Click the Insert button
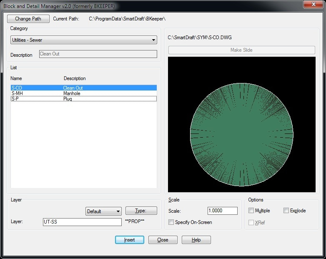326x259 pixels. pyautogui.click(x=130, y=240)
